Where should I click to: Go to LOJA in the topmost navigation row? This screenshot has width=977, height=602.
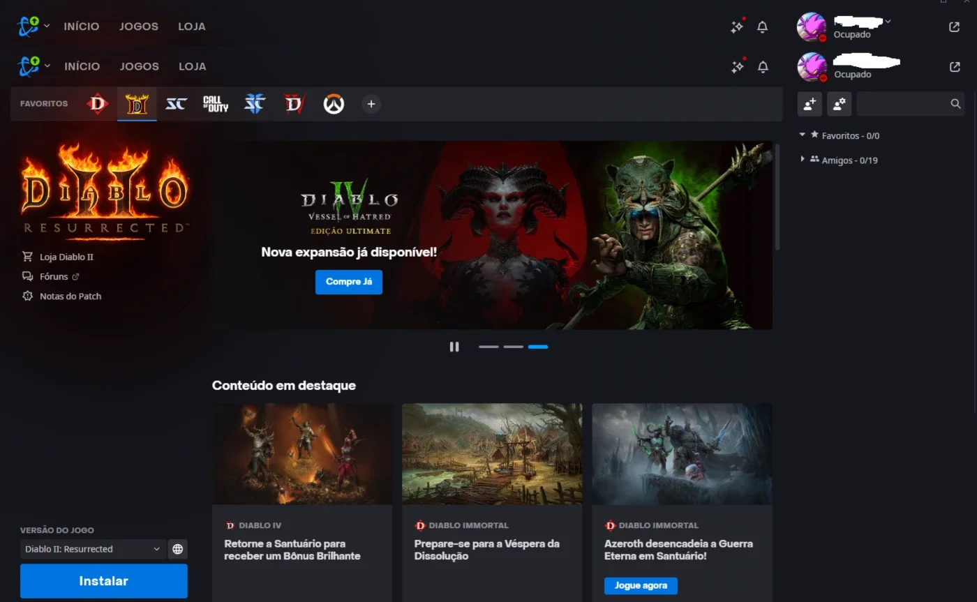coord(192,27)
